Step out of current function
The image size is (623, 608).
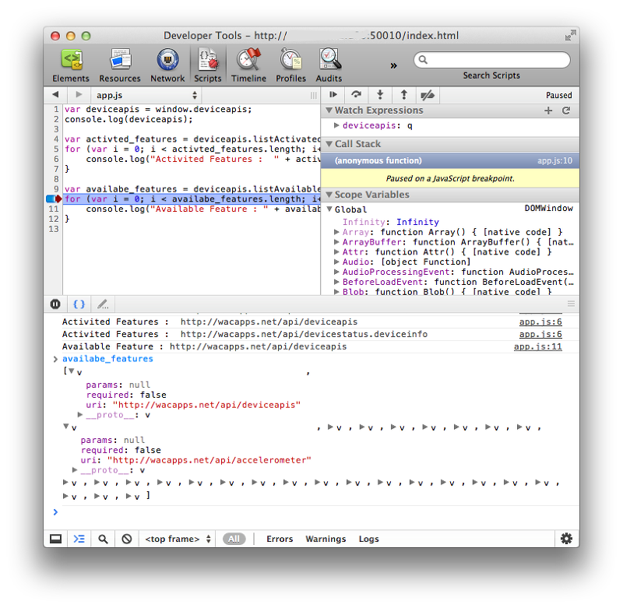pyautogui.click(x=404, y=94)
